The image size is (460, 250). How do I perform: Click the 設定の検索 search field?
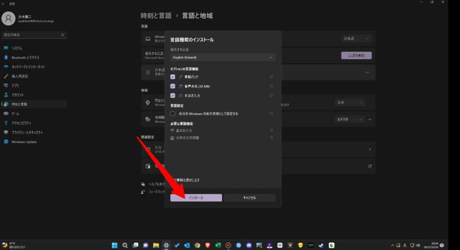pos(34,35)
